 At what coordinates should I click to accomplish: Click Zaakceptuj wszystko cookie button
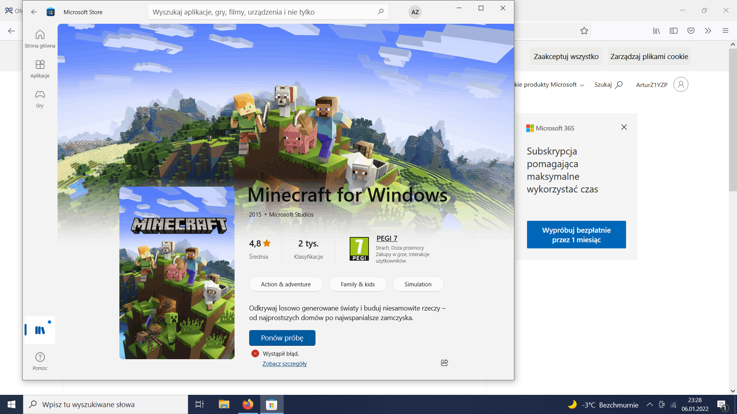click(566, 56)
